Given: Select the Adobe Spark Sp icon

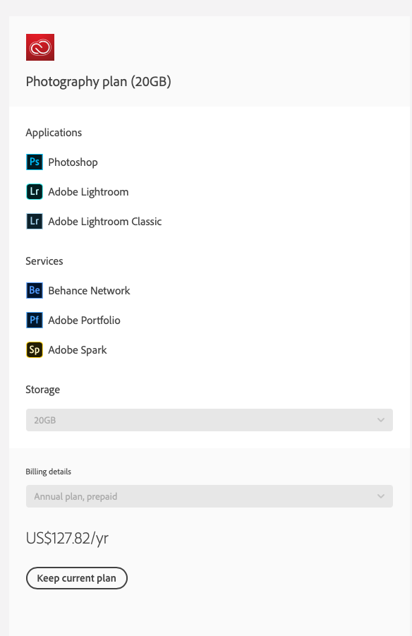Looking at the screenshot, I should (35, 349).
